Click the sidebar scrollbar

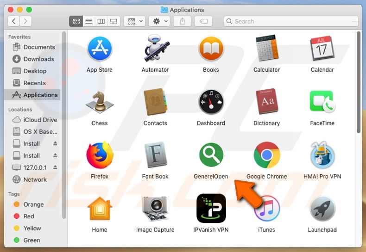64,125
